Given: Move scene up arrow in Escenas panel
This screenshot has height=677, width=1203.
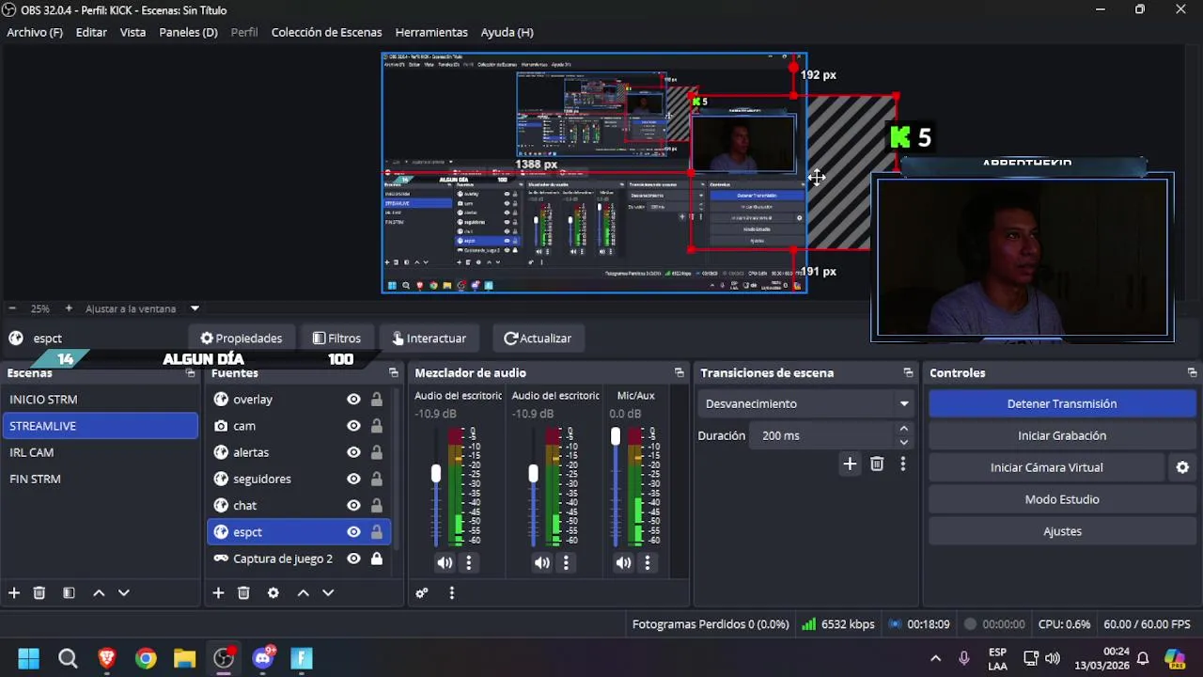Looking at the screenshot, I should point(99,592).
